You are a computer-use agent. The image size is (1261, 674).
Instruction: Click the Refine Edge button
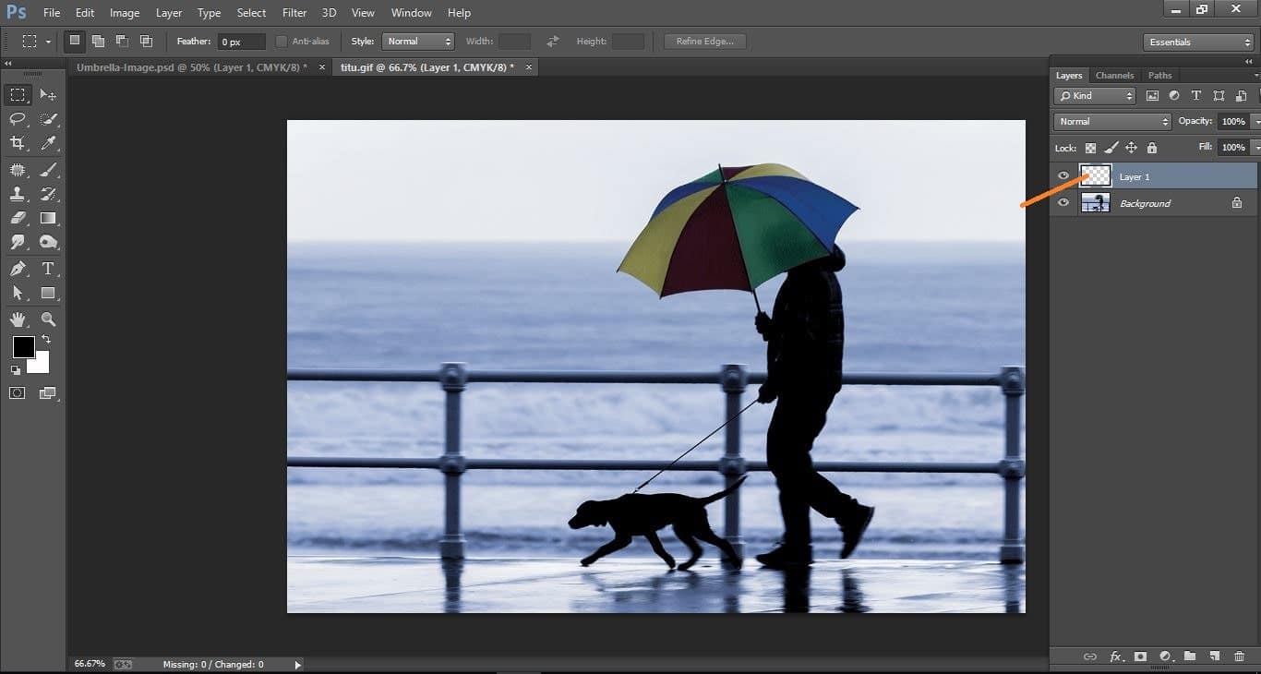[x=704, y=41]
